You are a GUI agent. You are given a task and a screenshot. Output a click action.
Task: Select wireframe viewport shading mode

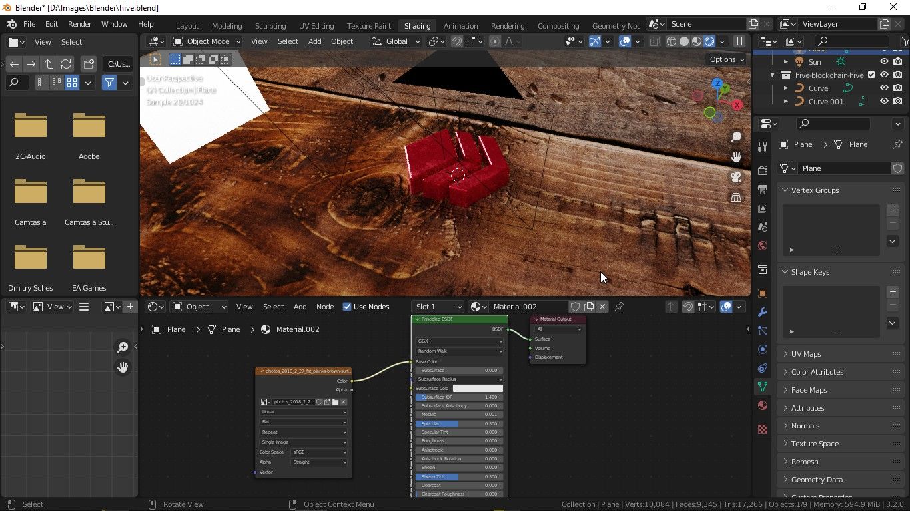click(672, 41)
